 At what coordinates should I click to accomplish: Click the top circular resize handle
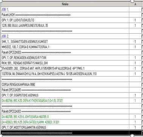click(132, 1)
